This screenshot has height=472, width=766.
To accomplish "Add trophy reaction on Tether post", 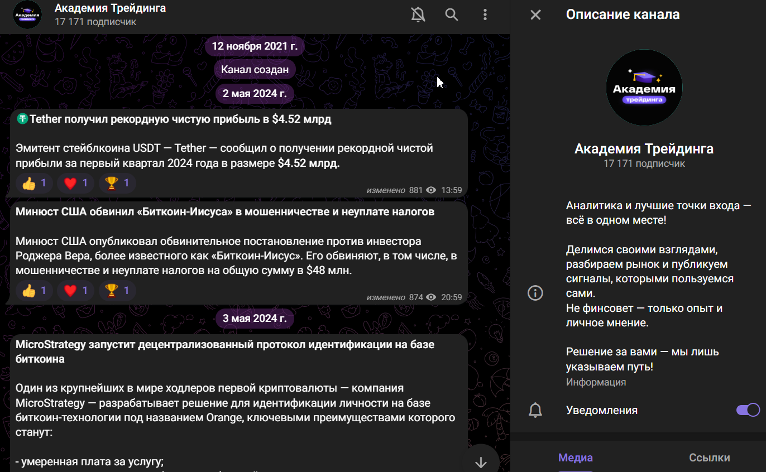I will coord(117,183).
